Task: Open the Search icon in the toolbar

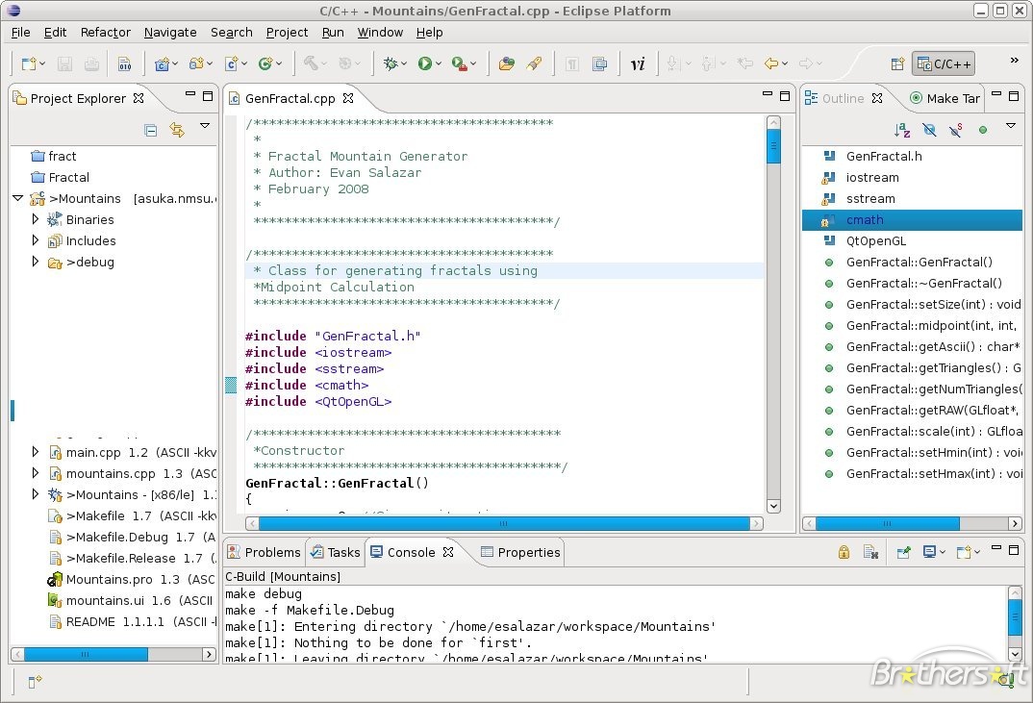Action: pyautogui.click(x=231, y=32)
